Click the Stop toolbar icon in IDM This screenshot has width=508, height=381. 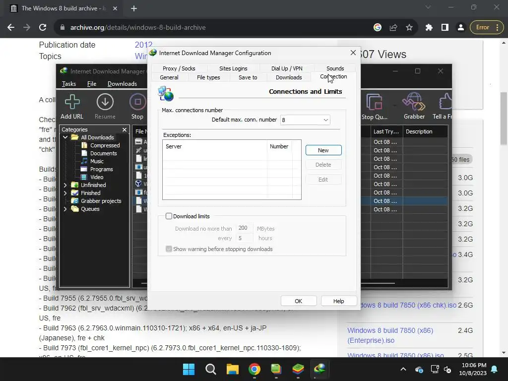pos(137,107)
